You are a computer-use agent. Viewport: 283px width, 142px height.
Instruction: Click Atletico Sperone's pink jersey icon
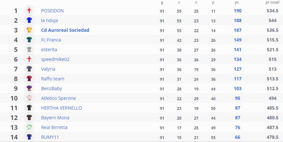tap(29, 98)
